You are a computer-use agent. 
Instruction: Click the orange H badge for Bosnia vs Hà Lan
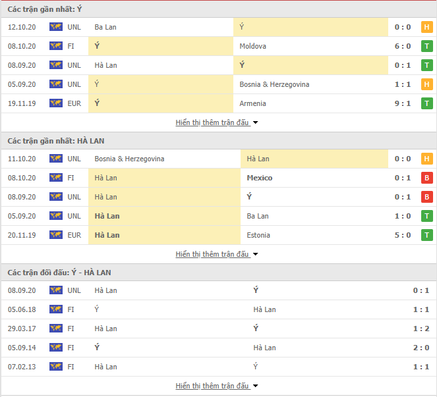click(426, 159)
